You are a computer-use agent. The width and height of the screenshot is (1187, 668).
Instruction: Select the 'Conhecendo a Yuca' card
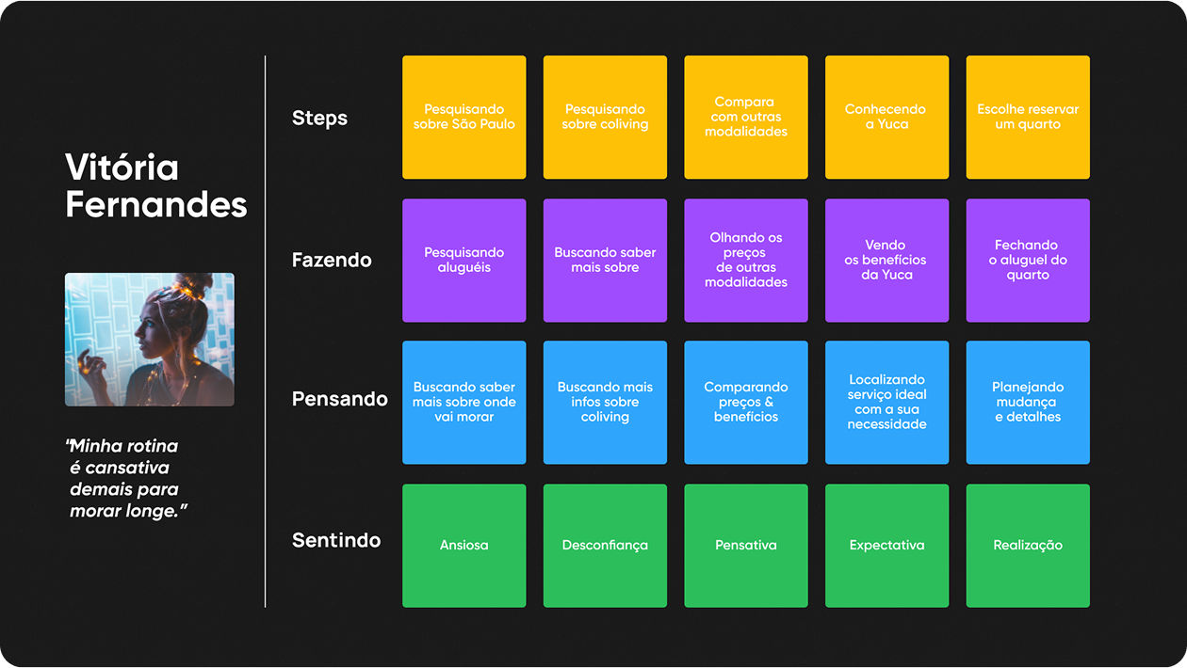click(x=886, y=118)
